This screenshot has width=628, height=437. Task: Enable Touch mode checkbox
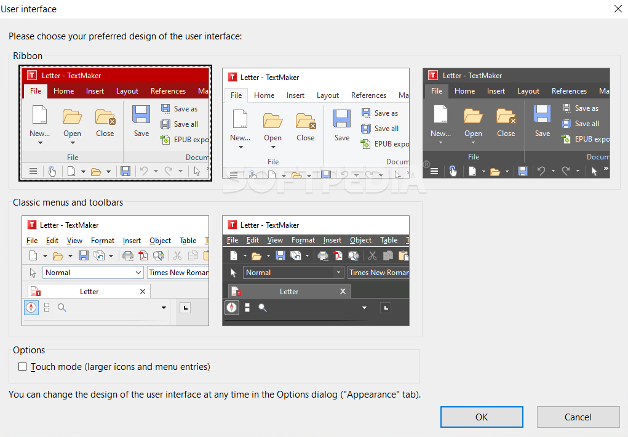(x=22, y=366)
